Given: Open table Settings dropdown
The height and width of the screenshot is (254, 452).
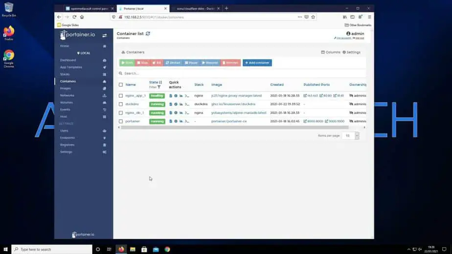Looking at the screenshot, I should point(351,52).
